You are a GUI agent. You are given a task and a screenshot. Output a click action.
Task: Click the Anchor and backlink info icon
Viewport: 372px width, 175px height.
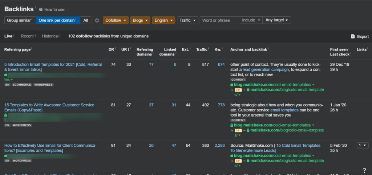(269, 49)
